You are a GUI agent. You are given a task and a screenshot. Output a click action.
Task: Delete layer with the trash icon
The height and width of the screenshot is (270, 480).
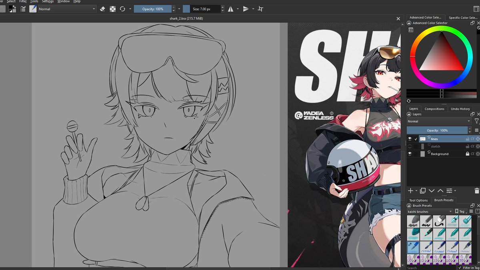pos(476,191)
